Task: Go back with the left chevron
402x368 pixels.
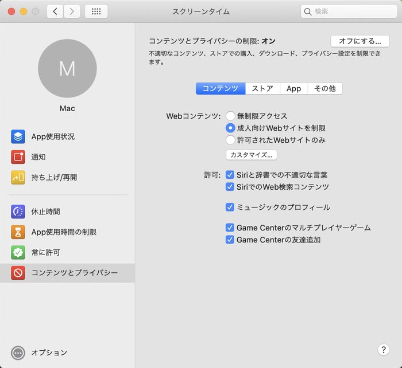Action: (x=55, y=11)
